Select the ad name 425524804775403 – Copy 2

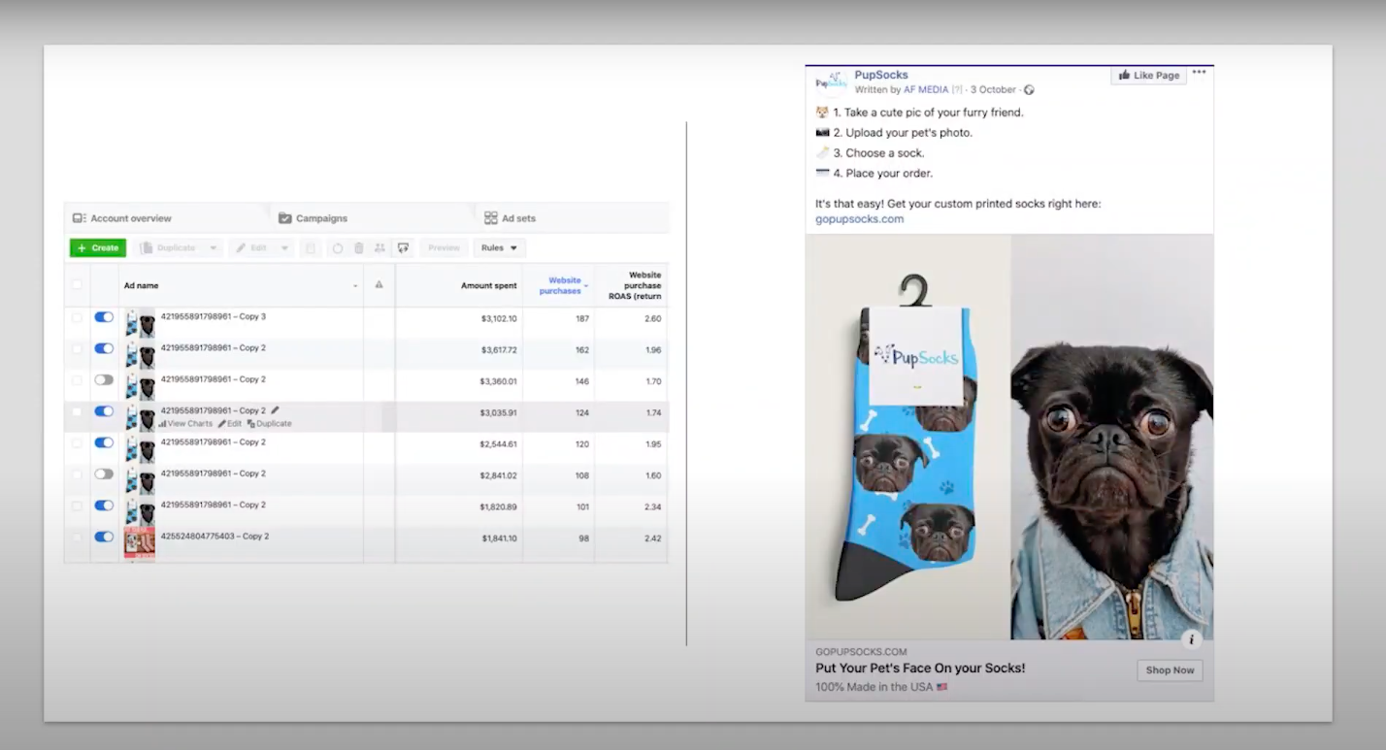pos(215,537)
